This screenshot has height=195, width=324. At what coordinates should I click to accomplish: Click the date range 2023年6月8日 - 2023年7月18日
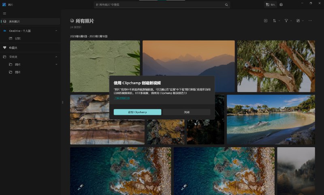89,36
